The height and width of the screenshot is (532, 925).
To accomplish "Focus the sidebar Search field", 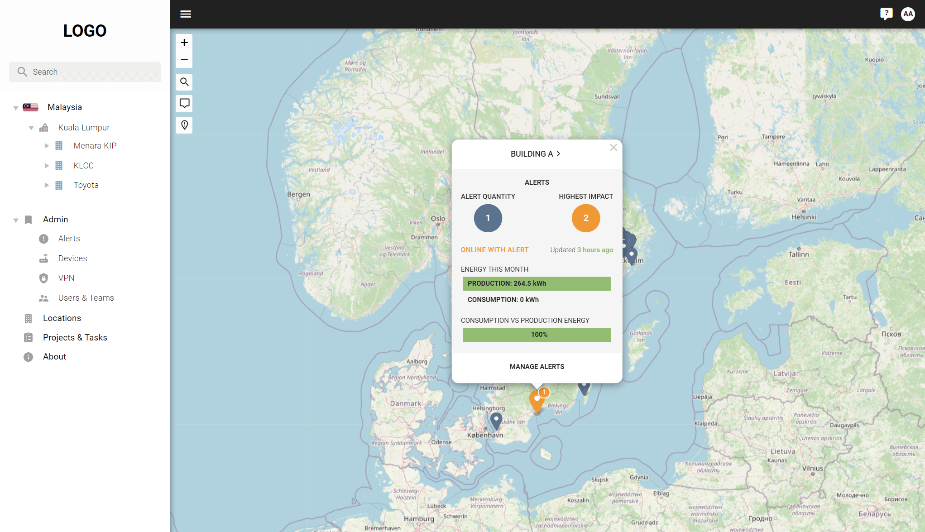I will [x=85, y=72].
